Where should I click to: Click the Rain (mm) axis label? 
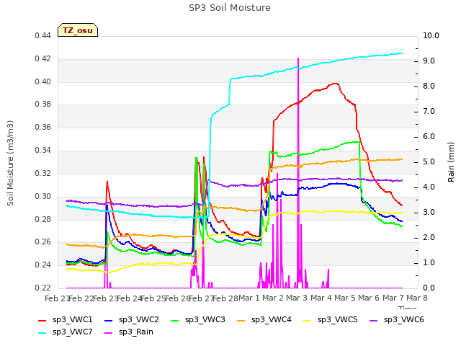(451, 162)
